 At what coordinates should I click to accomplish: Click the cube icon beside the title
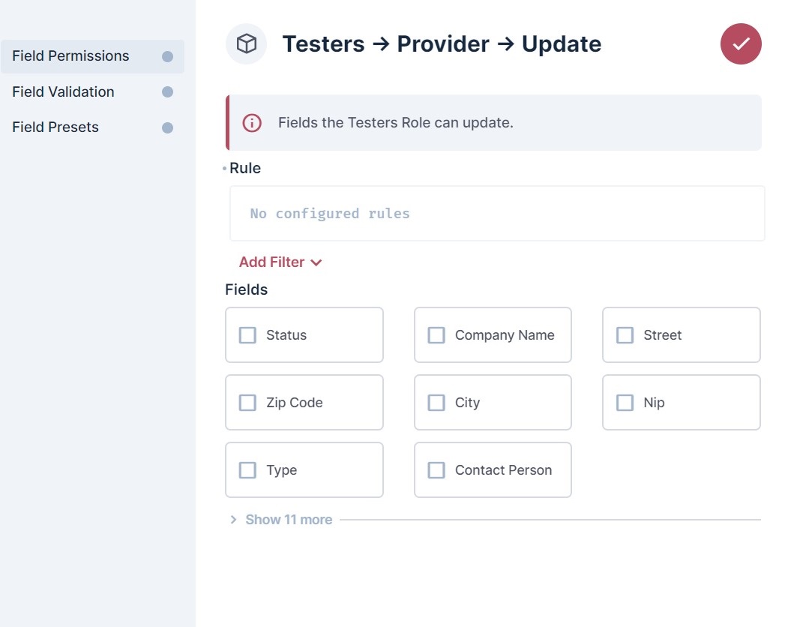pyautogui.click(x=246, y=43)
